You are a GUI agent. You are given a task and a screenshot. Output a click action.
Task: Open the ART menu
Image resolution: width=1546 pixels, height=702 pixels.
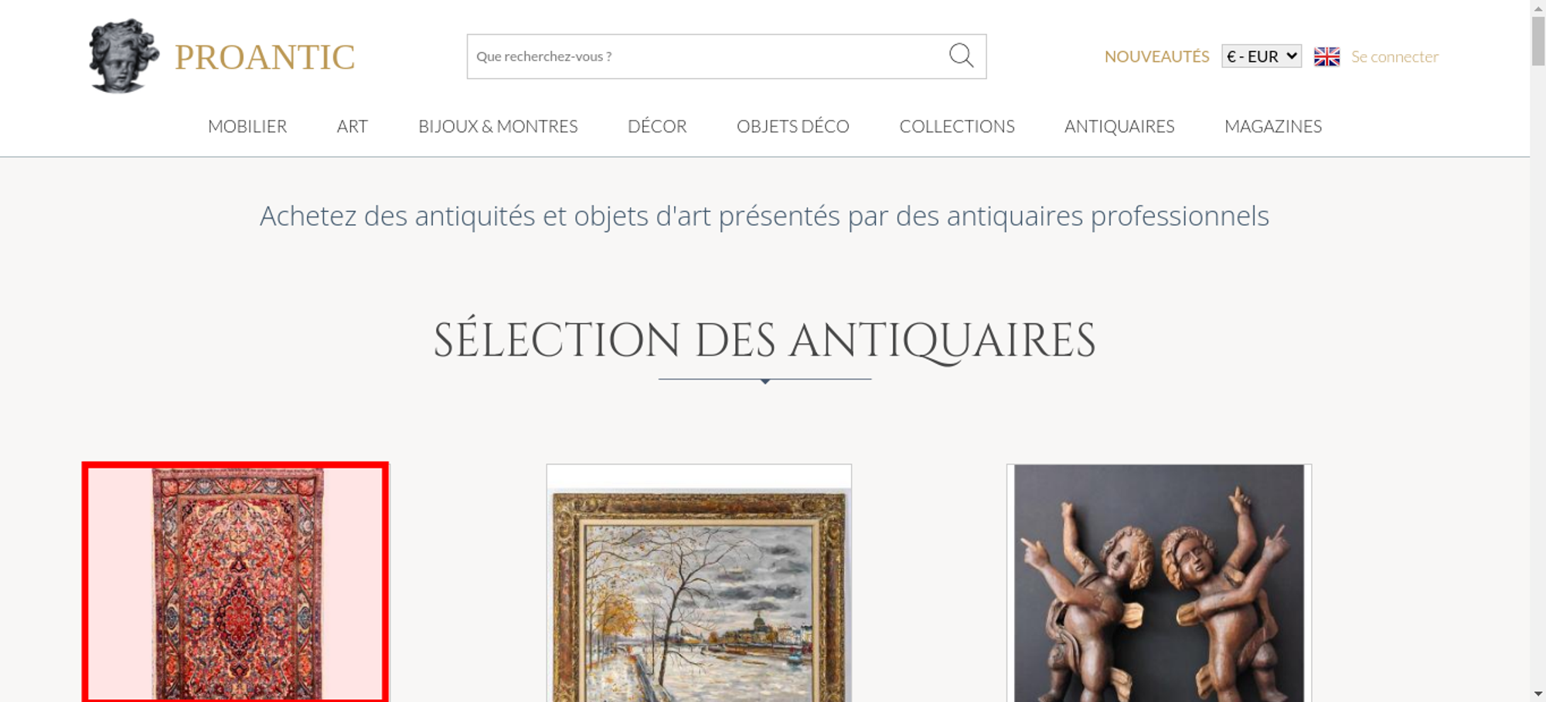(352, 126)
